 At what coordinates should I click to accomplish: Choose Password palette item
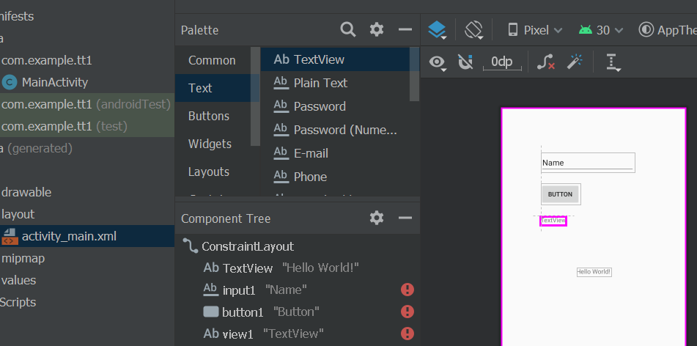pyautogui.click(x=335, y=106)
